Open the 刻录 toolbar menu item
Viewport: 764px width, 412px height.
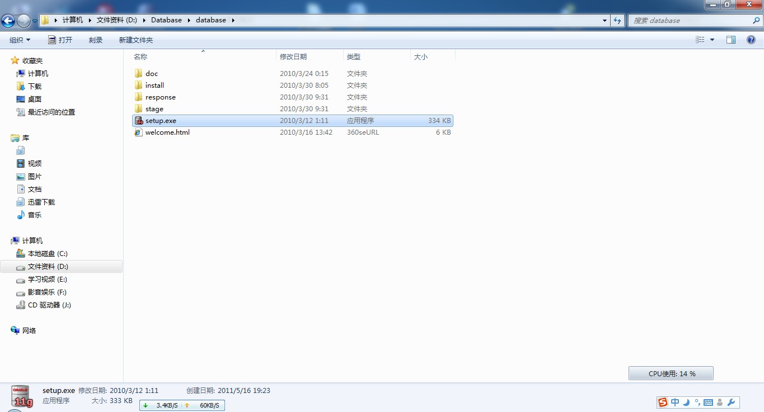tap(95, 40)
